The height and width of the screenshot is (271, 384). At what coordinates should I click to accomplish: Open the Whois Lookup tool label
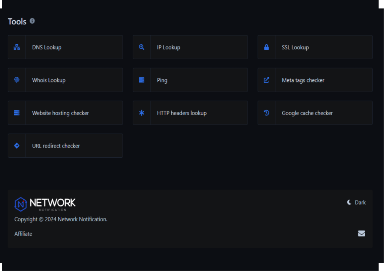point(49,80)
